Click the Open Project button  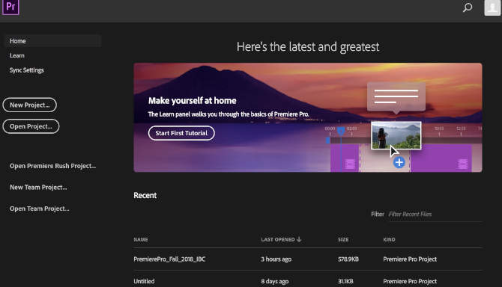(31, 126)
